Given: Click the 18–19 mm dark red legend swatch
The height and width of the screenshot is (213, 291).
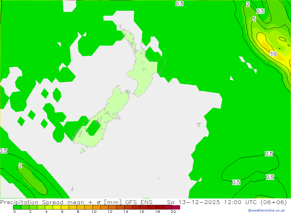Looking at the screenshot, I should click(160, 207).
